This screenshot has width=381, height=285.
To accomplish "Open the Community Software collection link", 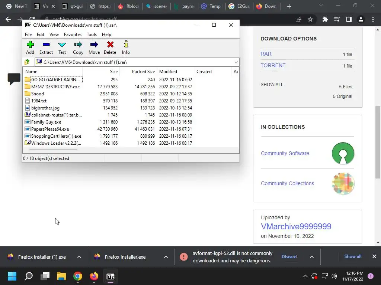I will [285, 153].
